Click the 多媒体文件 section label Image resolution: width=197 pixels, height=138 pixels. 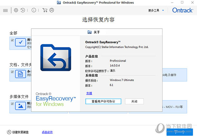[19, 97]
